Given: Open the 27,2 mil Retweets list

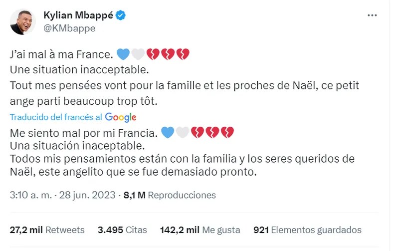Looking at the screenshot, I should pyautogui.click(x=47, y=230).
